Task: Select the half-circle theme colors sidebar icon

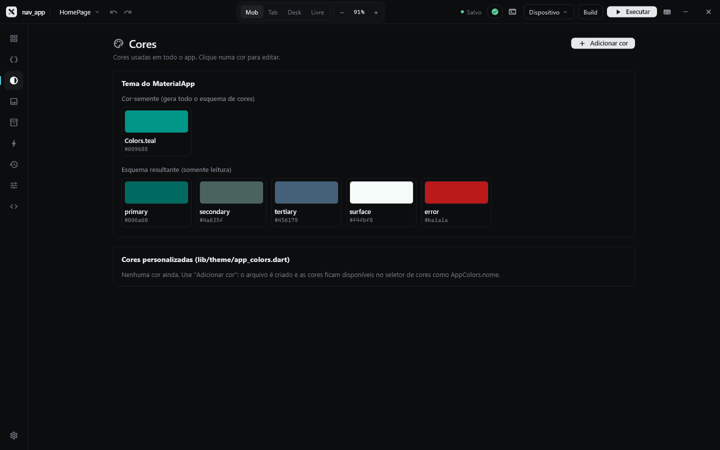Action: [x=14, y=80]
